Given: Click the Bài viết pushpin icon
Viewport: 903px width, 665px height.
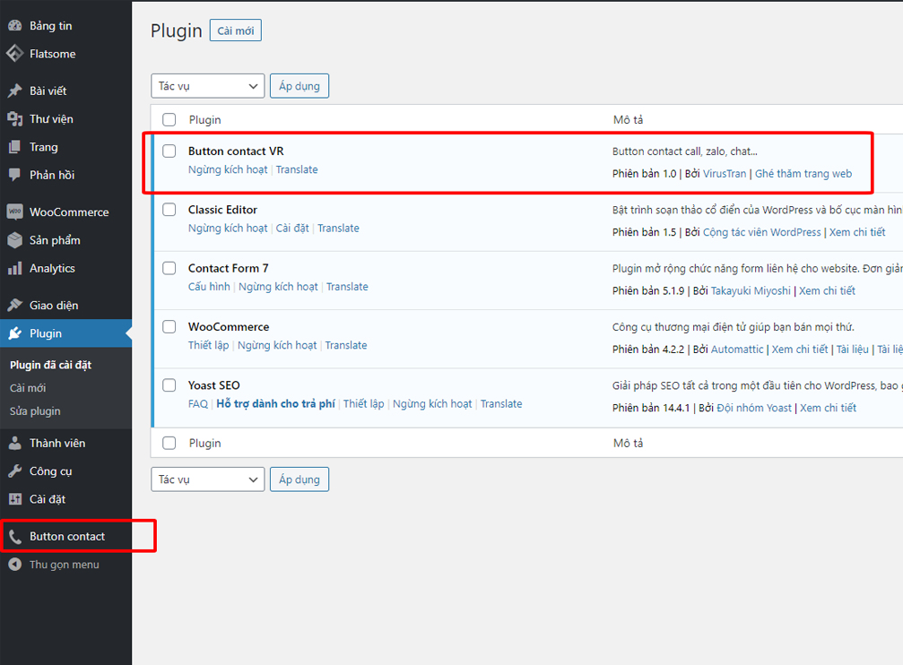Looking at the screenshot, I should click(x=14, y=91).
